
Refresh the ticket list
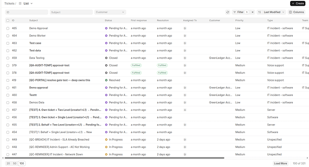(x=228, y=12)
